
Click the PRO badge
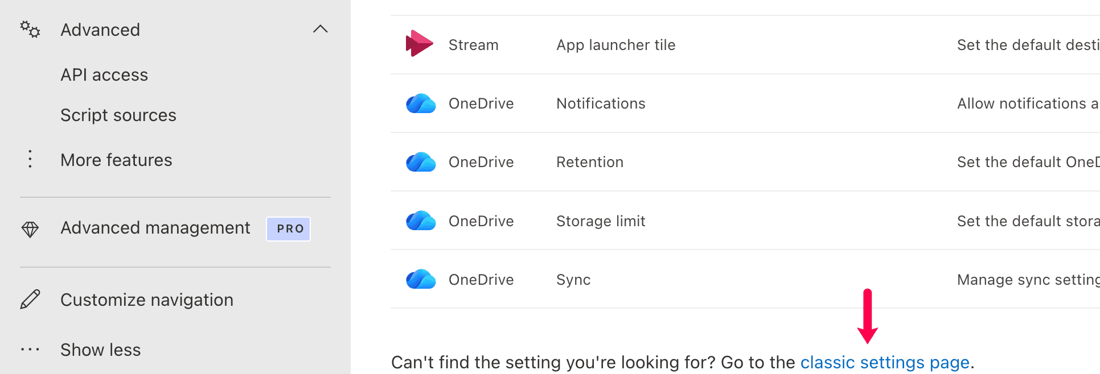point(288,228)
